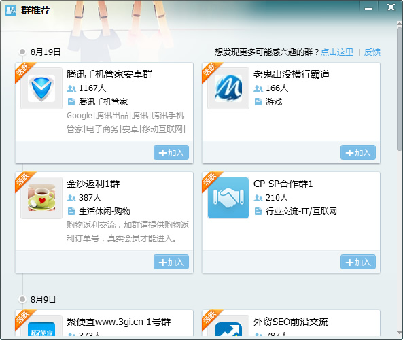Select the 8月9日 timeline marker

click(22, 299)
